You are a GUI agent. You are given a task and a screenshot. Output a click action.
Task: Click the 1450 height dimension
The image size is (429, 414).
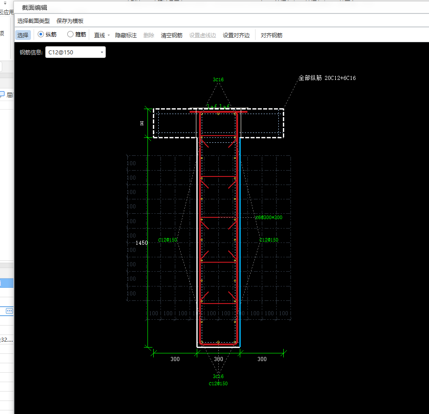coord(142,243)
